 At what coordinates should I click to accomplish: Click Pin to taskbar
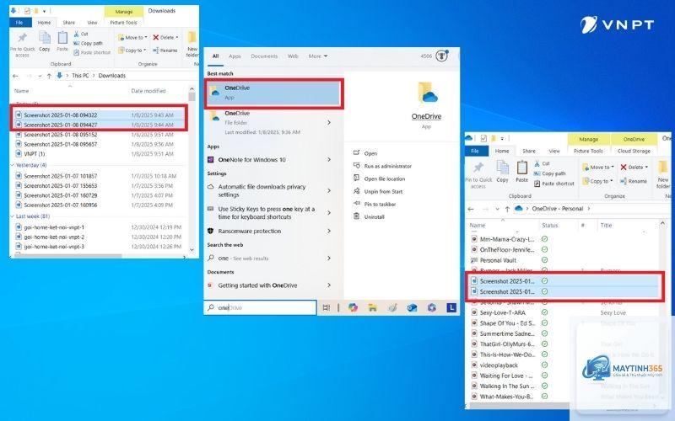[x=380, y=205]
